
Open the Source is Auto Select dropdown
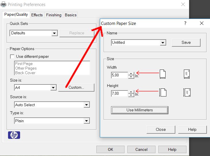(x=87, y=105)
